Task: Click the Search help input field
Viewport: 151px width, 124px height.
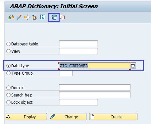Action: (x=95, y=95)
